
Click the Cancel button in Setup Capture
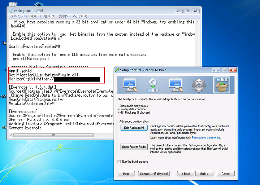226,174
